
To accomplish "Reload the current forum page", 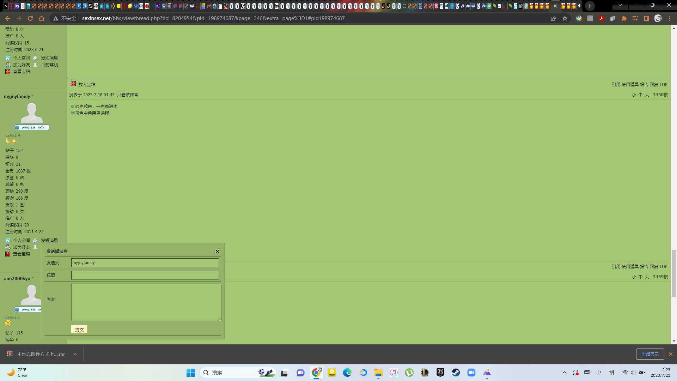I will pos(30,18).
